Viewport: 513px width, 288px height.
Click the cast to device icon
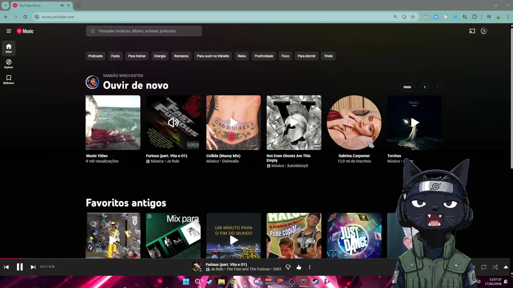click(x=472, y=31)
